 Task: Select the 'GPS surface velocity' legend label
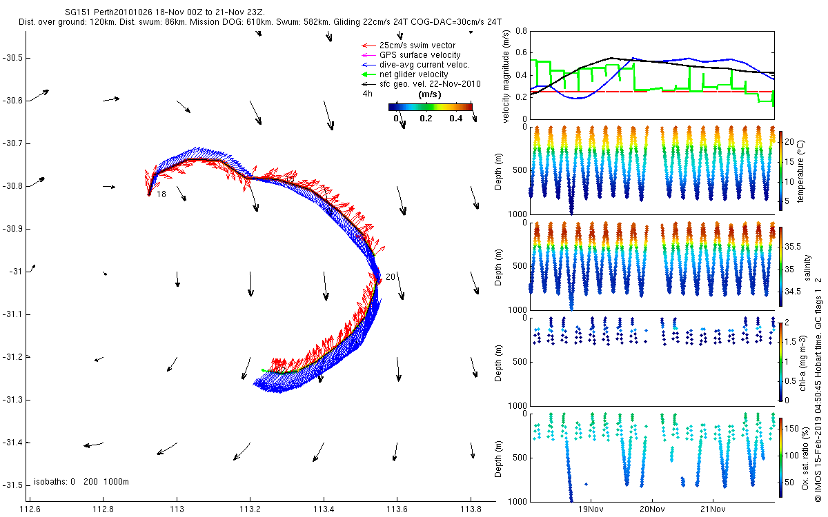(x=420, y=54)
